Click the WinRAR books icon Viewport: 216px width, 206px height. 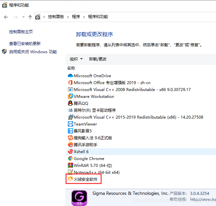70,165
